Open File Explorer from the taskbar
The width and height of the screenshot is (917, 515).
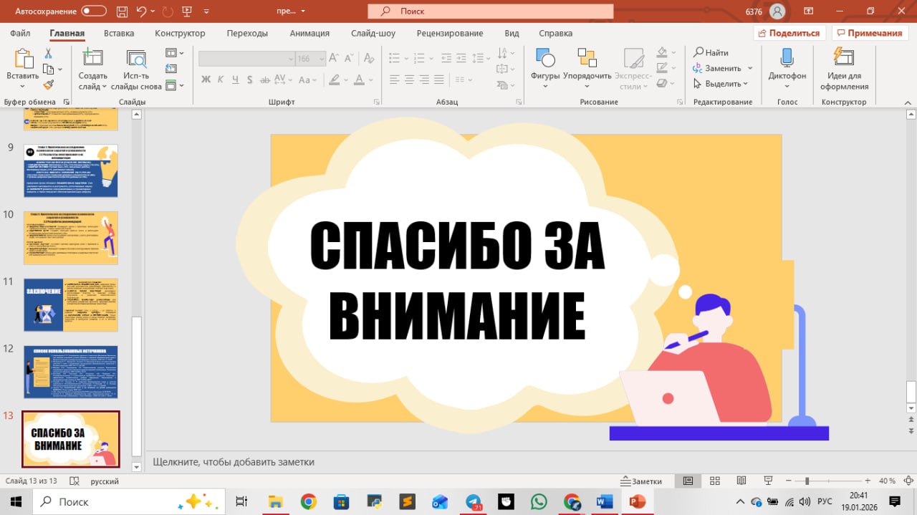[276, 501]
